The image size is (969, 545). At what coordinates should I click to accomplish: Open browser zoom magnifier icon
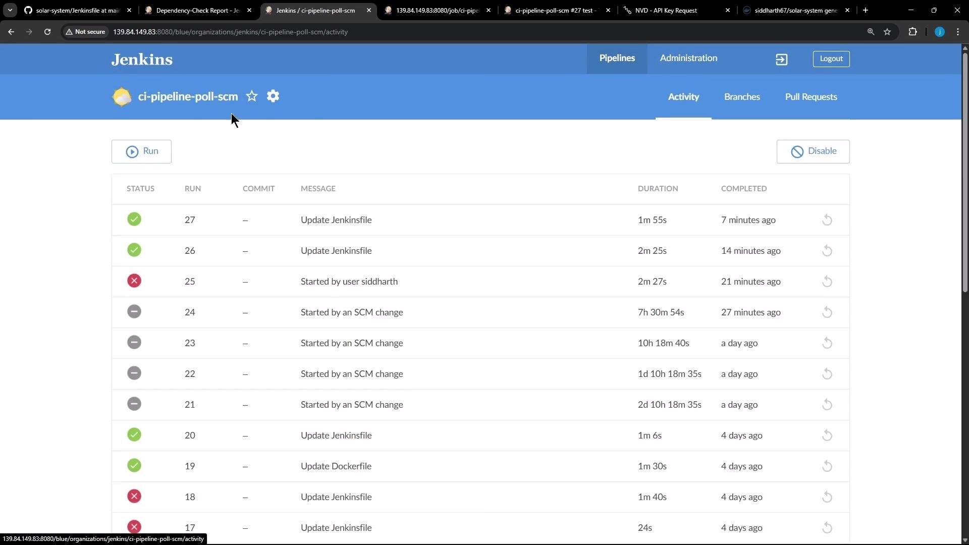(x=871, y=32)
